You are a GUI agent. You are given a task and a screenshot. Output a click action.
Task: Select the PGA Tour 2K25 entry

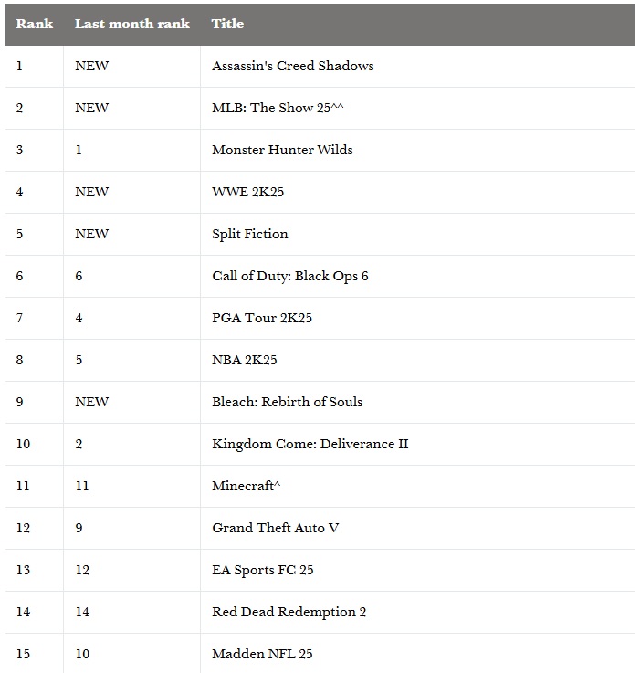coord(262,318)
